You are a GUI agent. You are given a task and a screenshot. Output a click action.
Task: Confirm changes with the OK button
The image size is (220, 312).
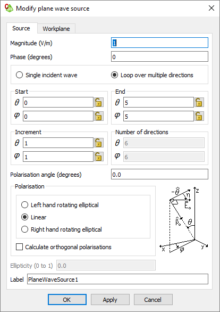coord(67,299)
